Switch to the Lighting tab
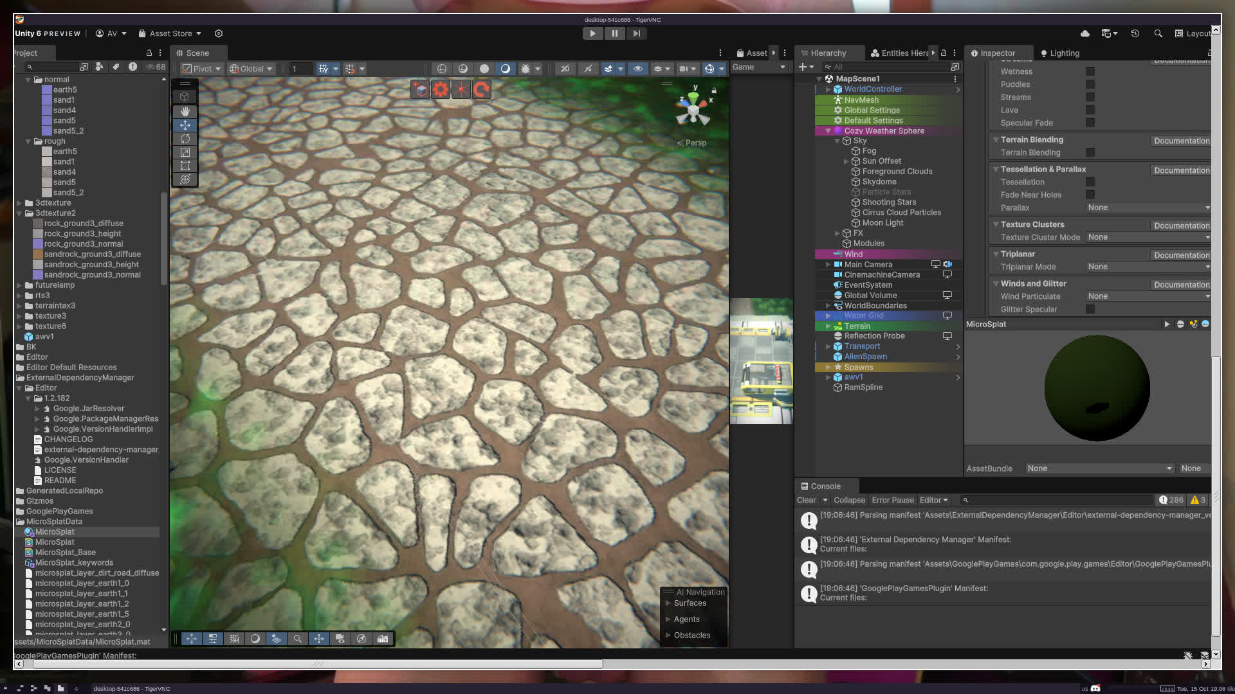Screen dimensions: 1235x694 pyautogui.click(x=1059, y=53)
